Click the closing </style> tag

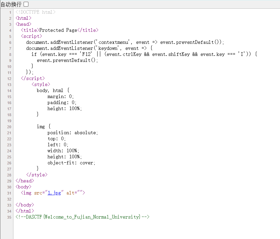point(37,175)
